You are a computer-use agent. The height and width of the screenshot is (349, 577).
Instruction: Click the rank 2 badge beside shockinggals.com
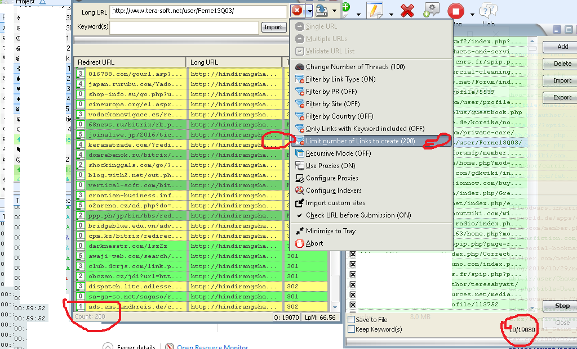81,165
